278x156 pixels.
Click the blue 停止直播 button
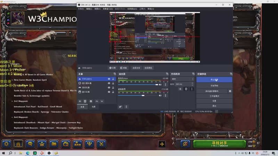[214, 80]
